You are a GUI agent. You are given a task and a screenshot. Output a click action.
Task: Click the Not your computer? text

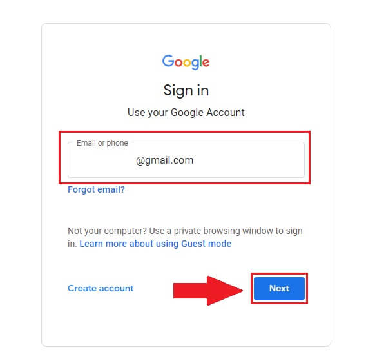click(x=107, y=231)
